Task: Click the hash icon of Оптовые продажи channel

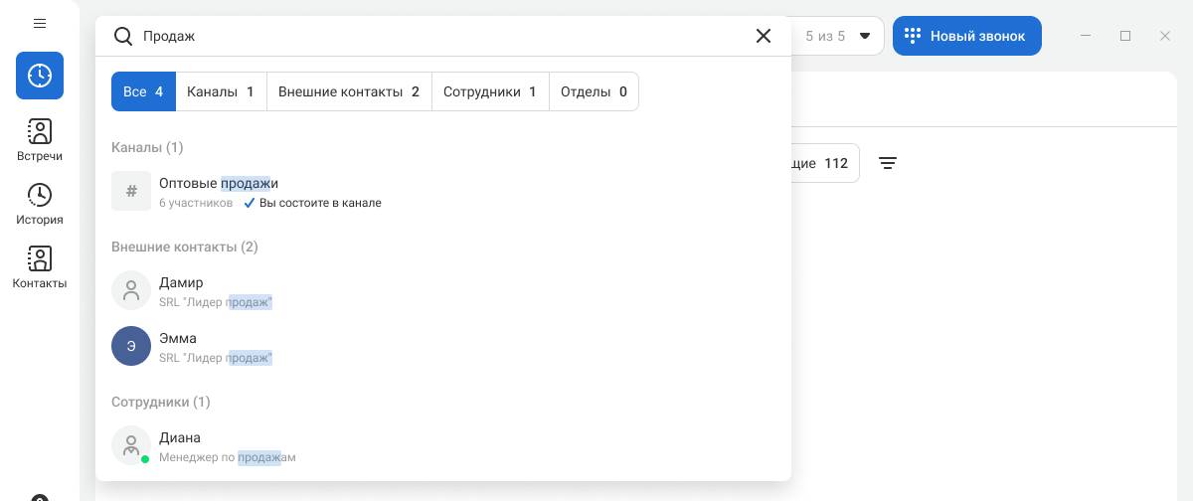Action: click(131, 191)
